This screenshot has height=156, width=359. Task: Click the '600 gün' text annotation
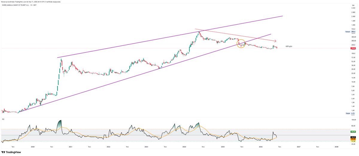[x=289, y=46]
